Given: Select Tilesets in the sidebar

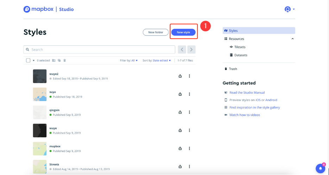Looking at the screenshot, I should [x=240, y=47].
